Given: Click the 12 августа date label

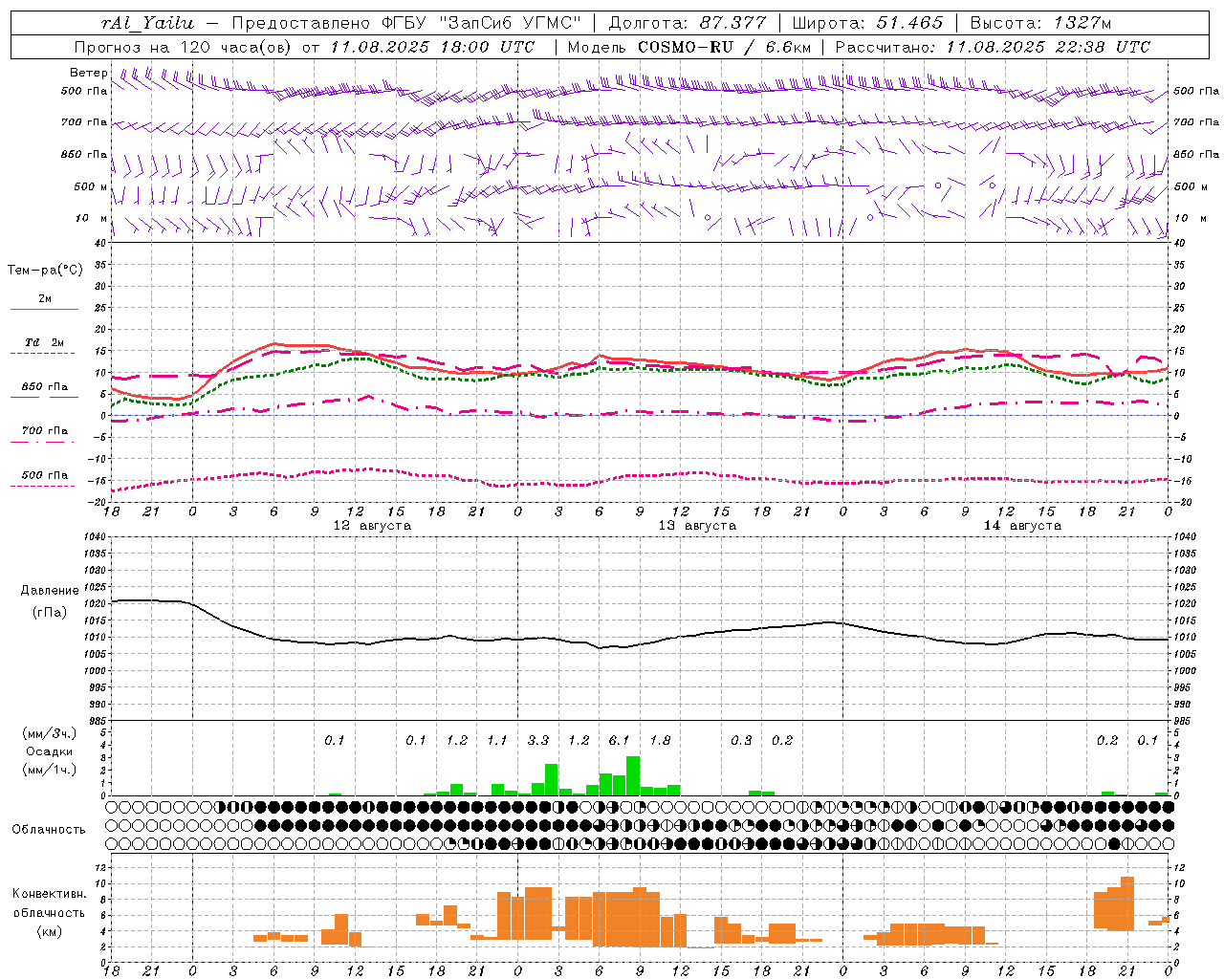Looking at the screenshot, I should (x=372, y=526).
